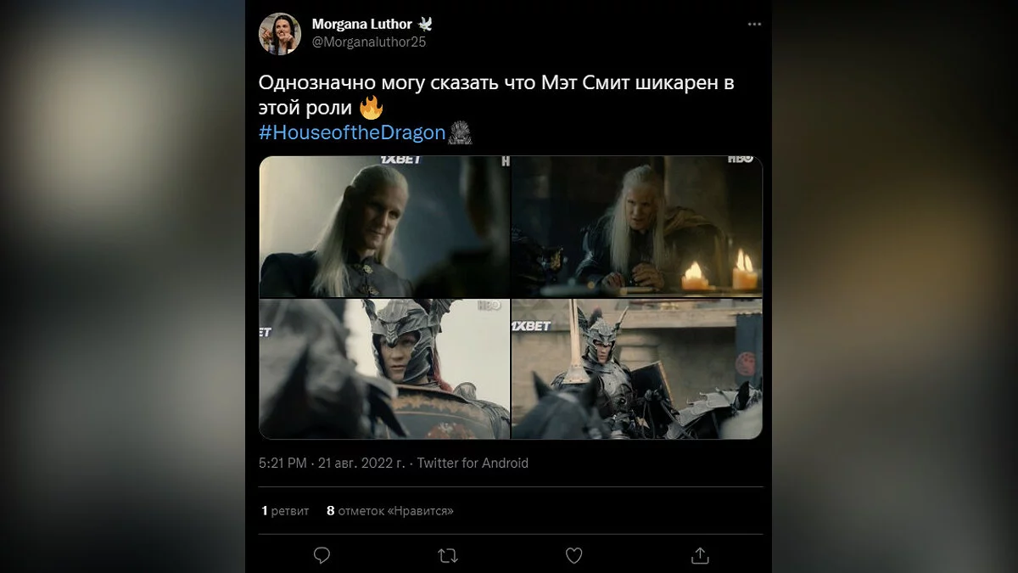View the top-left photo in the tweet
Viewport: 1018px width, 573px height.
[x=384, y=227]
